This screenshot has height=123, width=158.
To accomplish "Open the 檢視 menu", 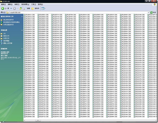I will click(x=17, y=4).
